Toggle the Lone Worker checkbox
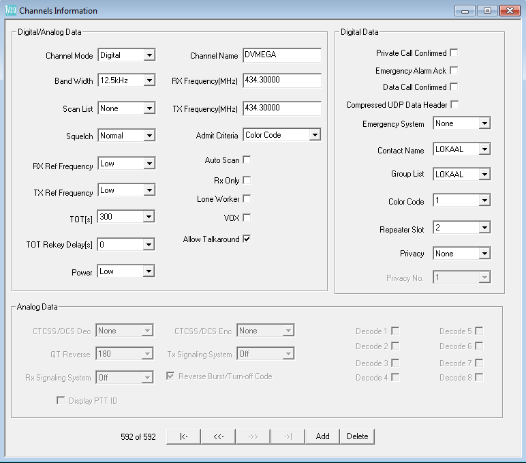 (x=247, y=199)
